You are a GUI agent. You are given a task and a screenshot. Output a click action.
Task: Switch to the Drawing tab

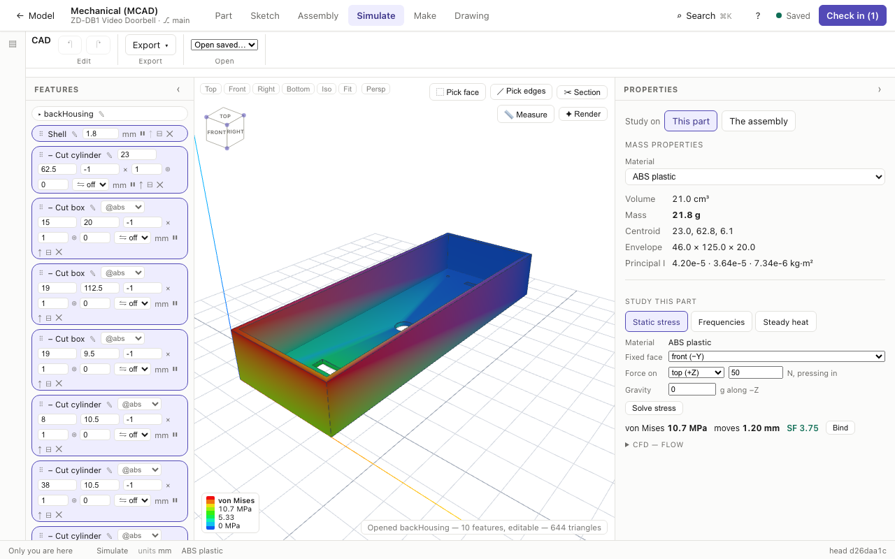[x=472, y=15]
